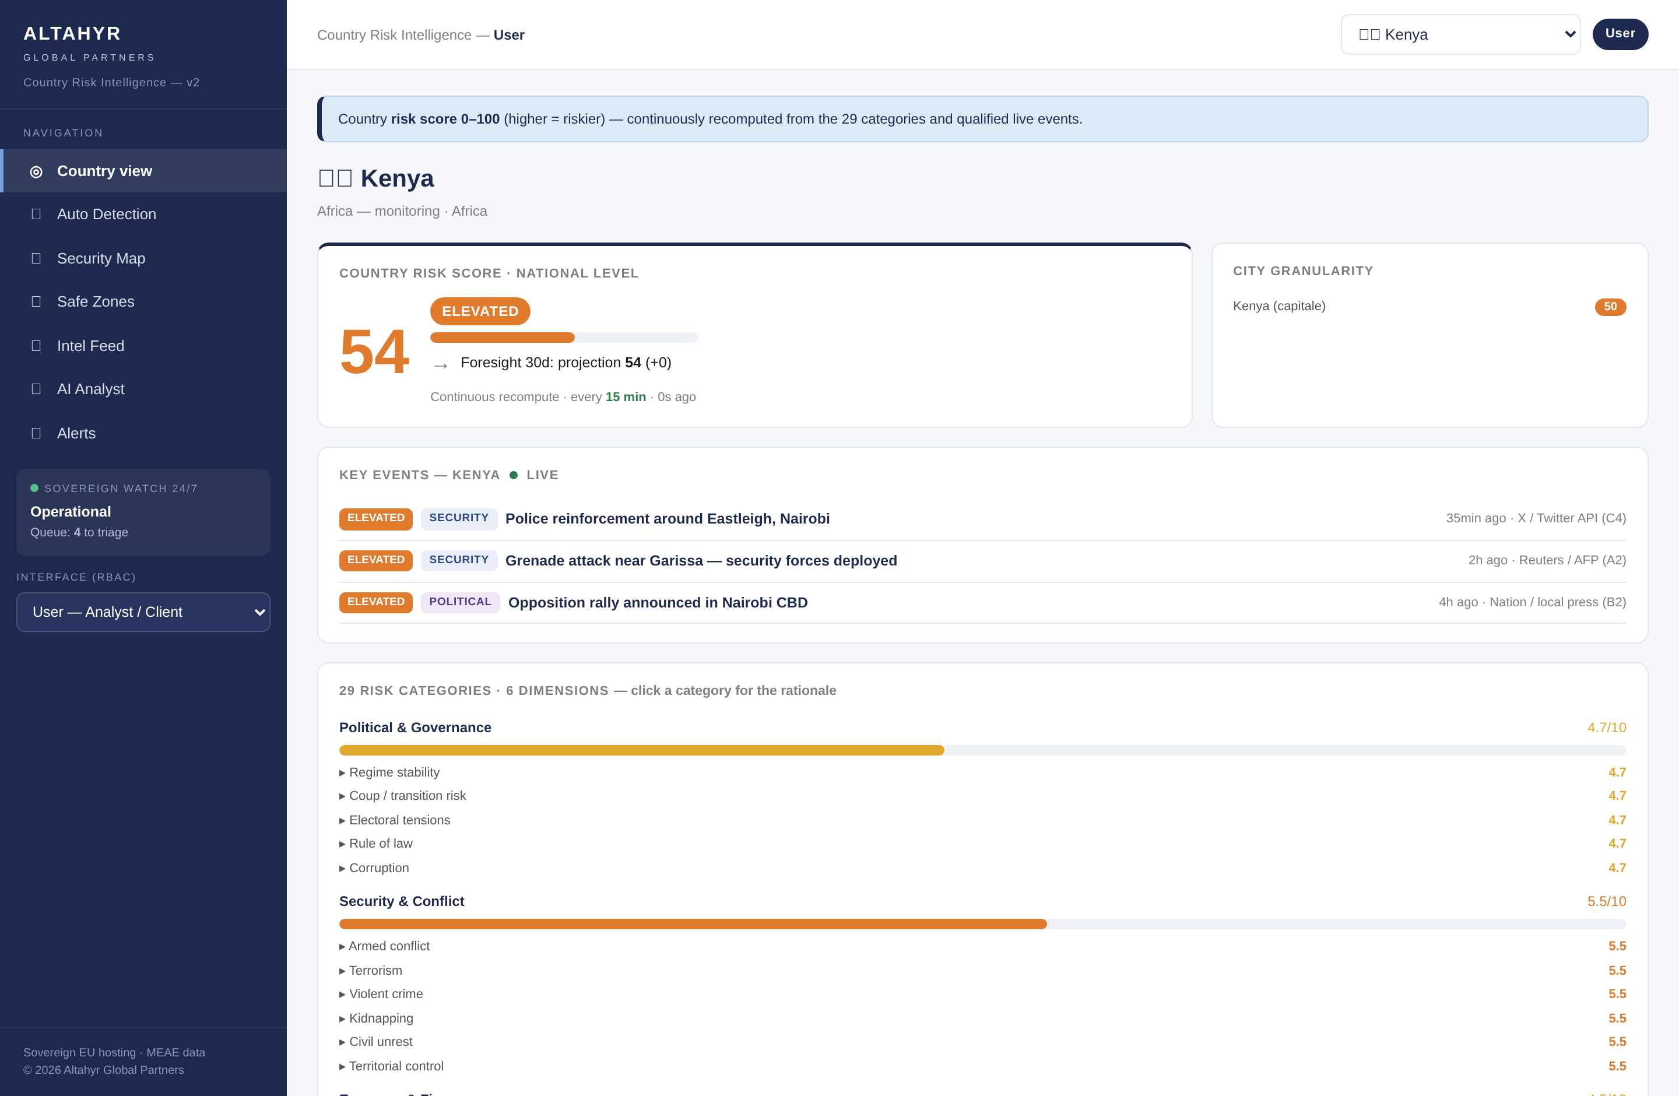The width and height of the screenshot is (1679, 1096).
Task: Click the Kenya flag icon beside the heading
Action: [x=335, y=178]
